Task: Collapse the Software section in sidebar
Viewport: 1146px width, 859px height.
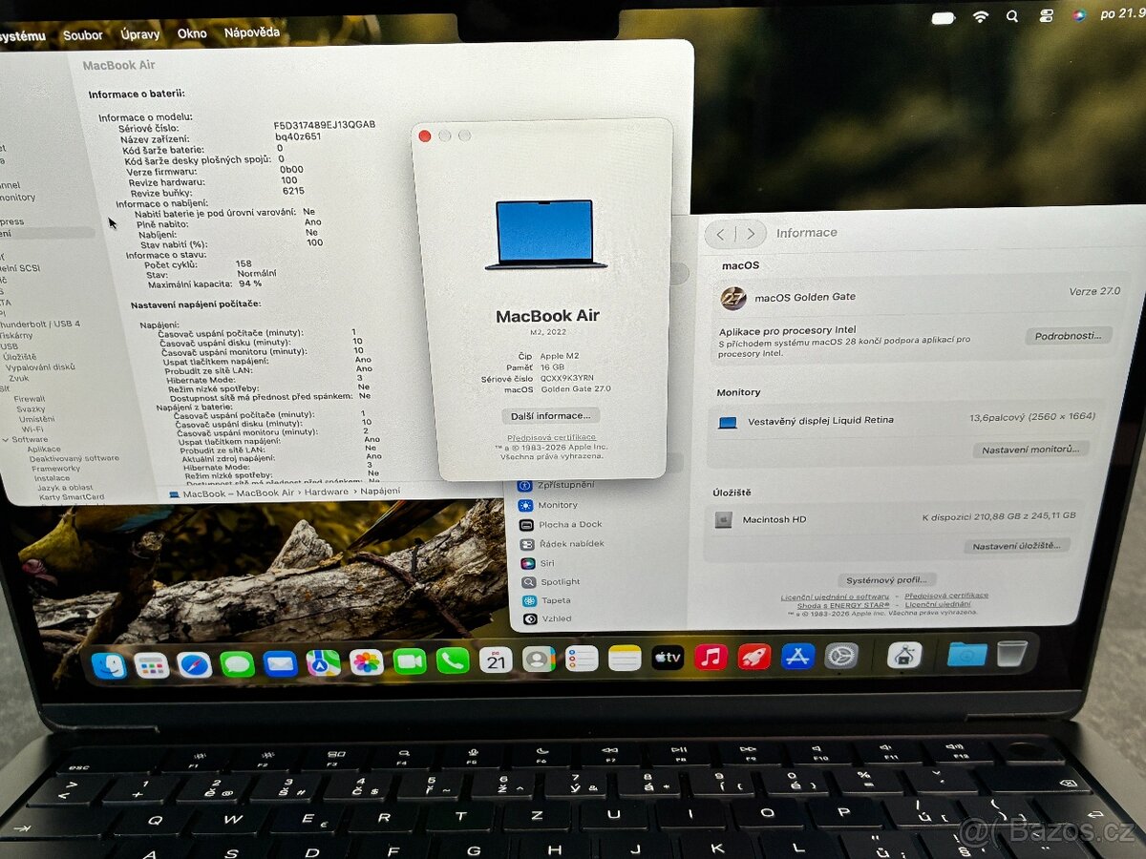Action: (6, 440)
